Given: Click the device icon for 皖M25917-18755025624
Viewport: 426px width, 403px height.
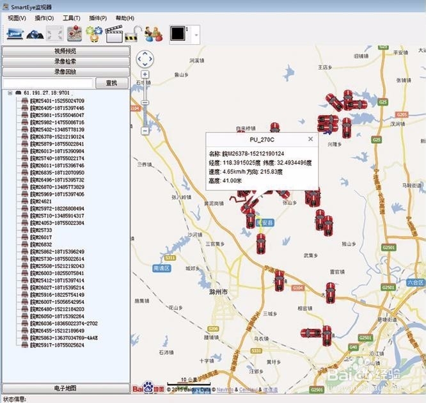Looking at the screenshot, I should [25, 345].
